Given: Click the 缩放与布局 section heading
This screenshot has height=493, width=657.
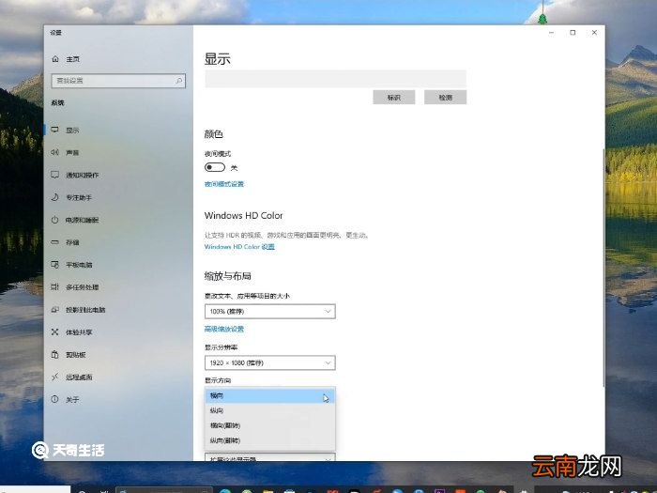Looking at the screenshot, I should pyautogui.click(x=228, y=276).
